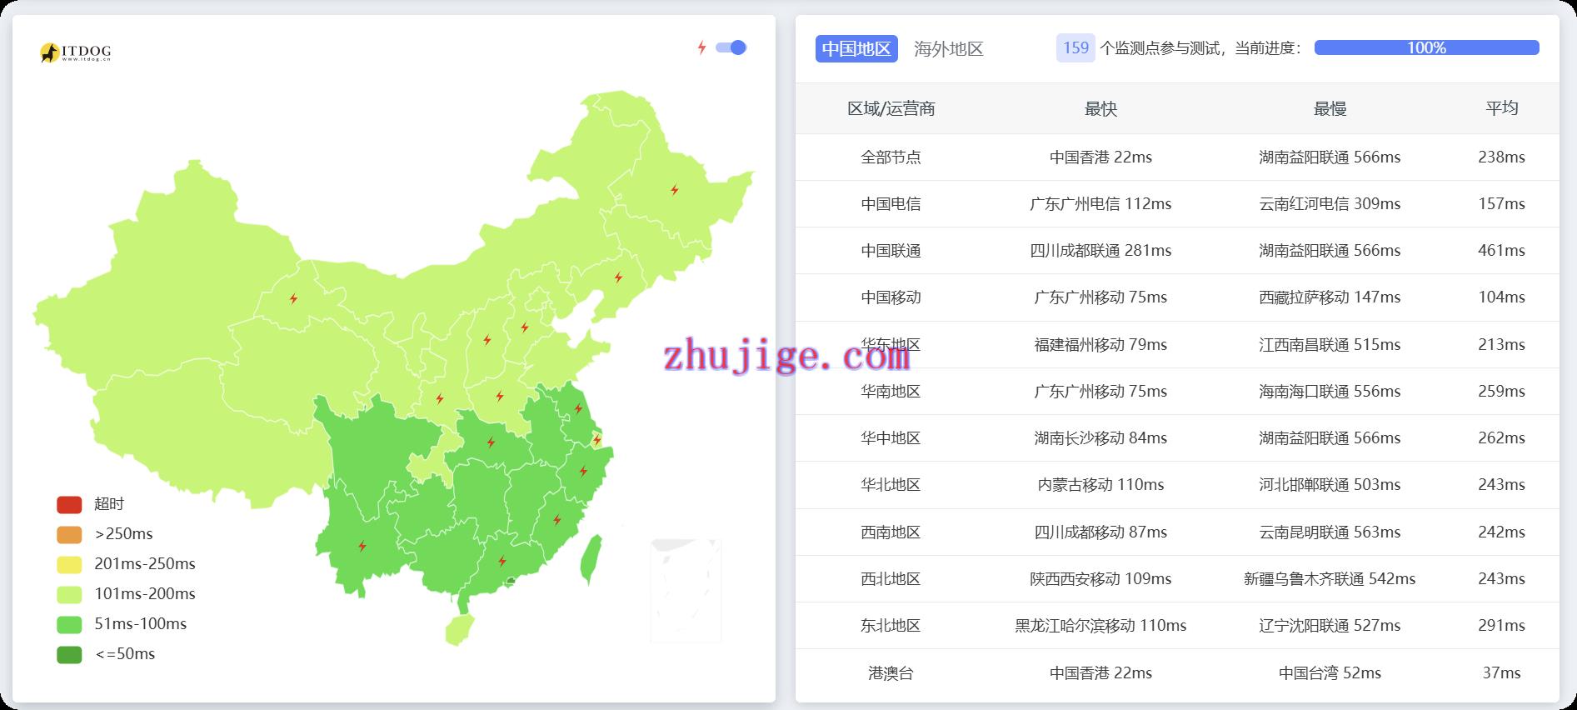Select the lightning marker on Fujian province
This screenshot has height=710, width=1577.
coord(557,520)
